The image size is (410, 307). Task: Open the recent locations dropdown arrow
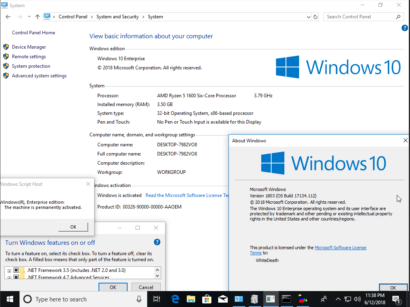(29, 17)
